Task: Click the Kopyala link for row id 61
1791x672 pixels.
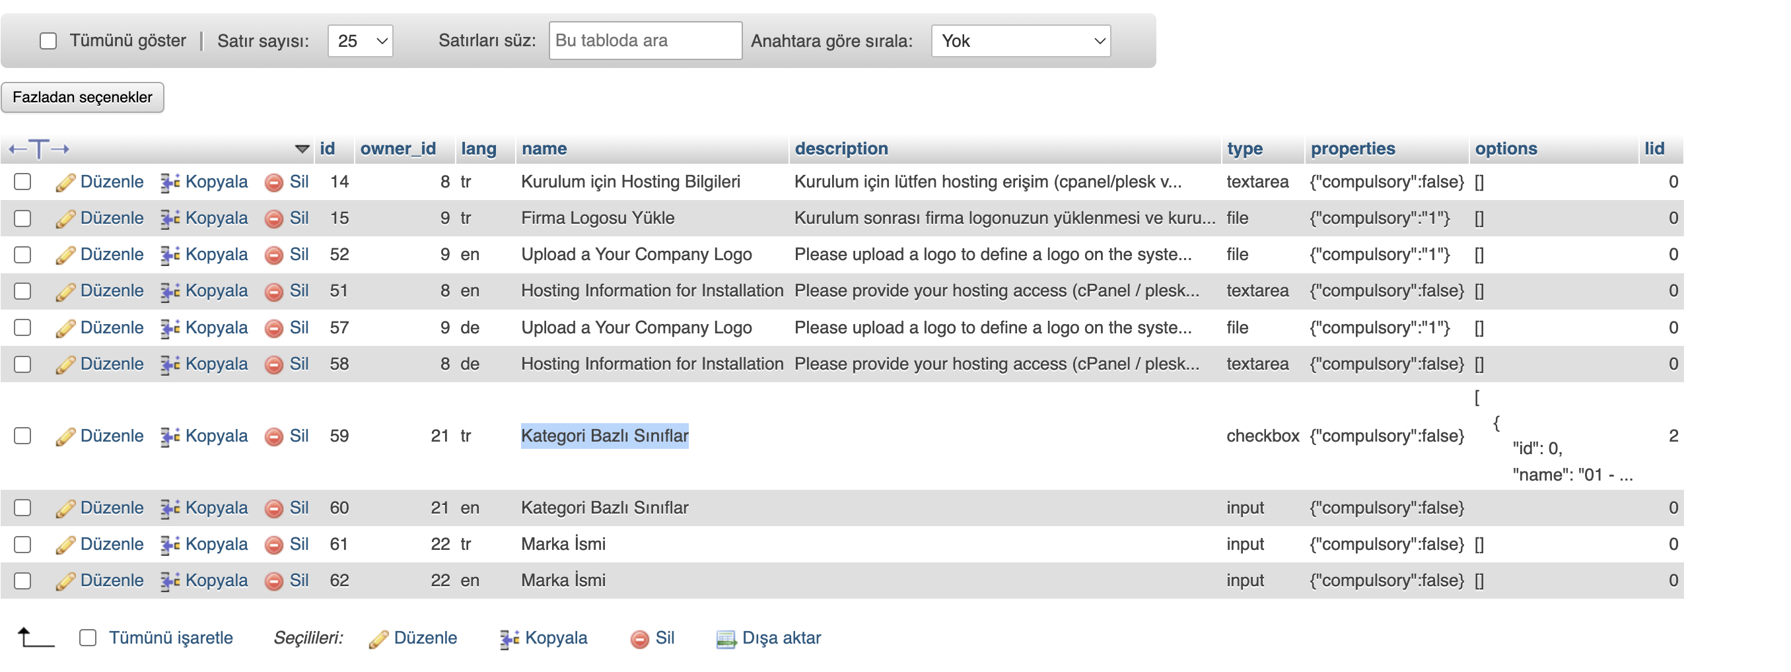Action: [x=216, y=544]
